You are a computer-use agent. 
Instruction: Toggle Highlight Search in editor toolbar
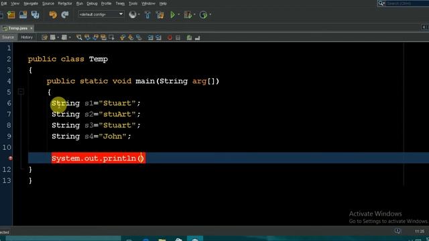(103, 37)
